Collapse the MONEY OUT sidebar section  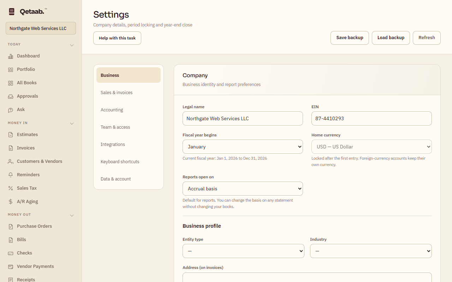click(72, 215)
